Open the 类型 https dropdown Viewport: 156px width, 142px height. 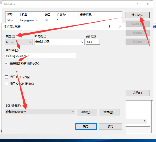[x=19, y=42]
